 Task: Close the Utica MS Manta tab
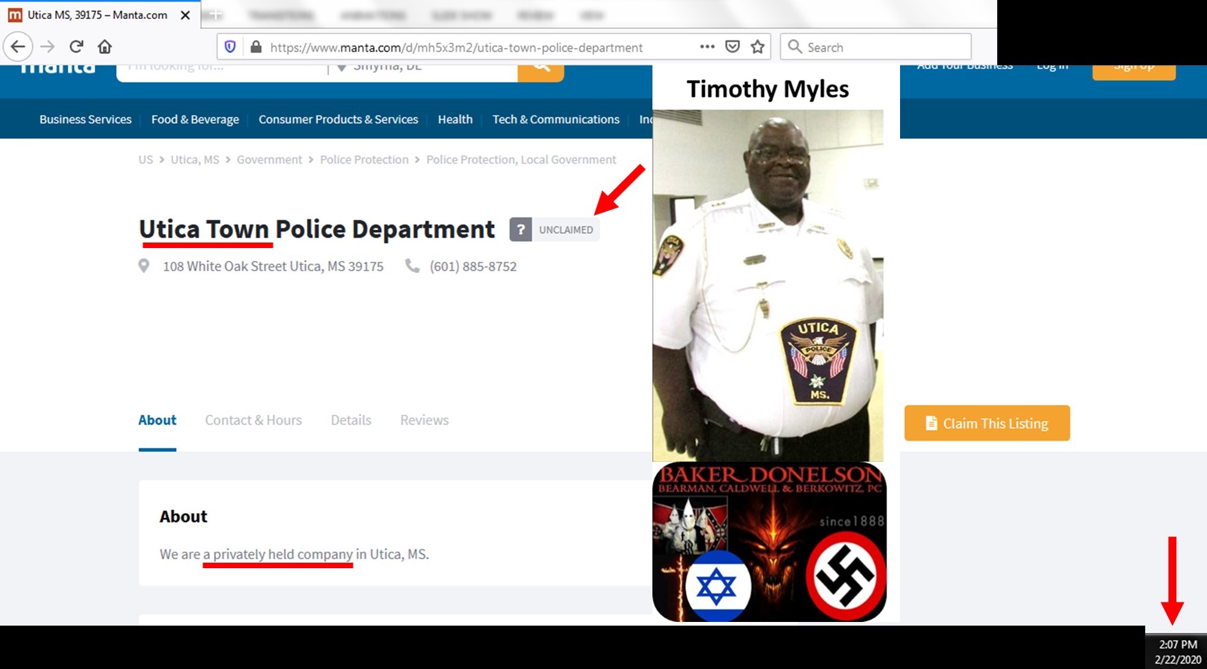[x=185, y=15]
